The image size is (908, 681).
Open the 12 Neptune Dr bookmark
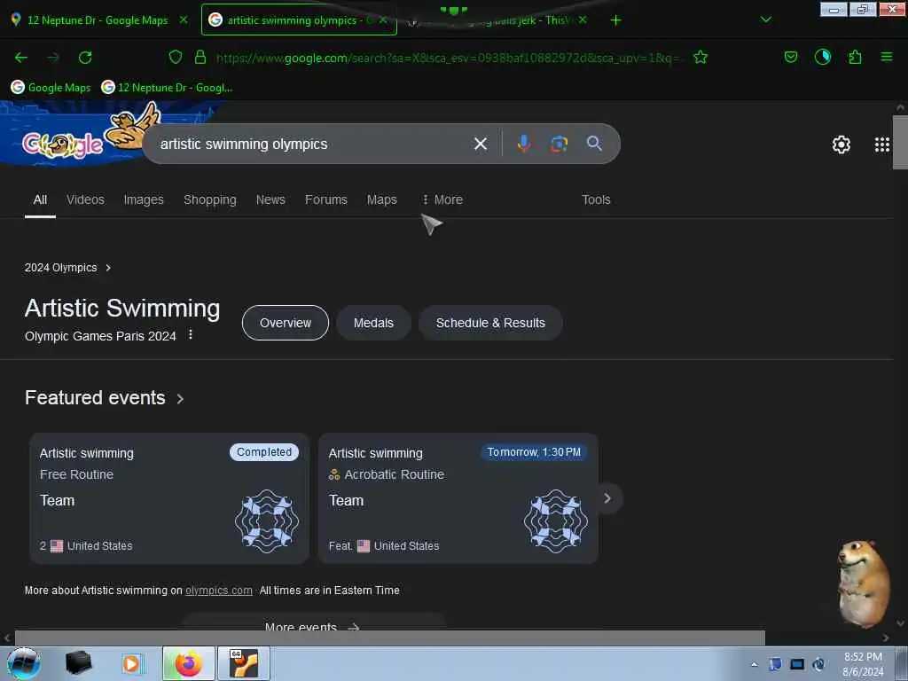pyautogui.click(x=167, y=88)
